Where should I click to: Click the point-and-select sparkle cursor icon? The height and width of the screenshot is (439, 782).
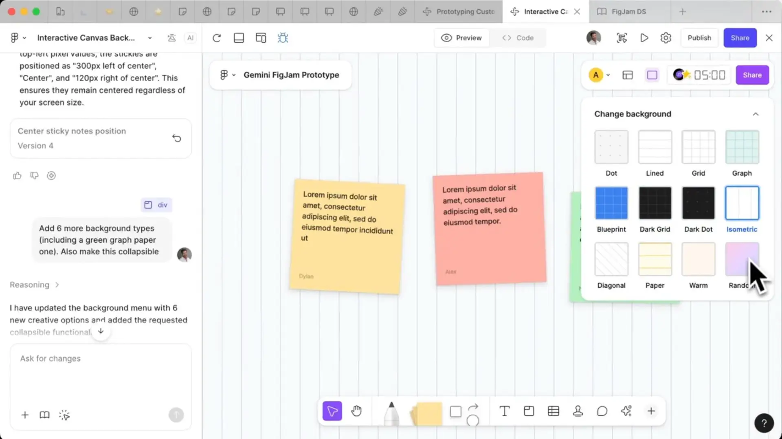[x=64, y=415]
